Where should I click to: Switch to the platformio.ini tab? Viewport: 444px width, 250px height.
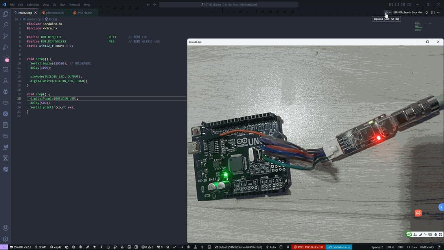[x=55, y=13]
